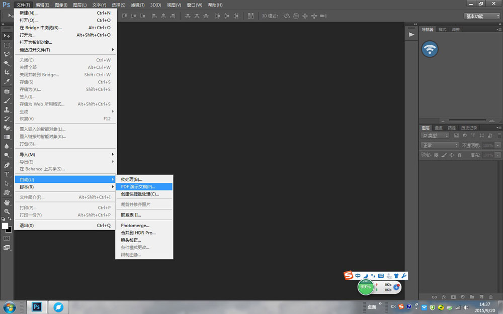Click the Windows Start button

point(9,307)
